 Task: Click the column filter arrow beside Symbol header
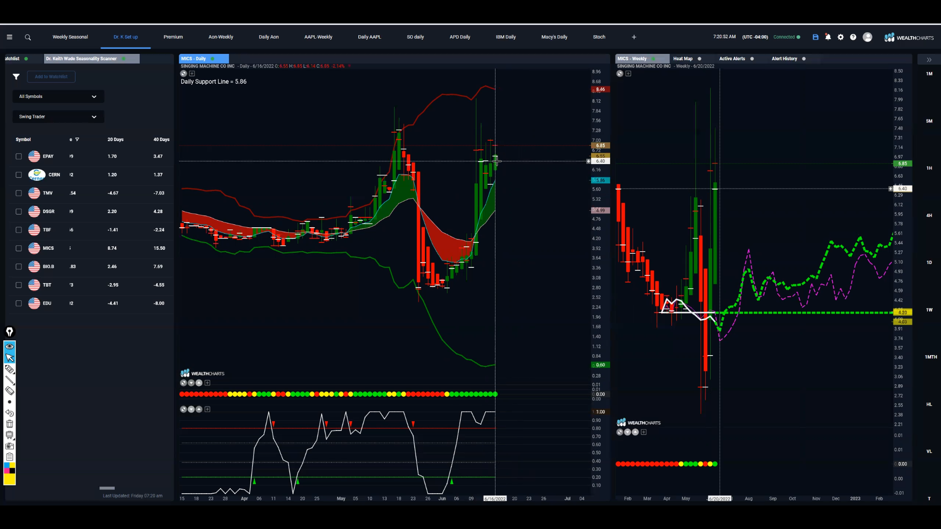[77, 140]
